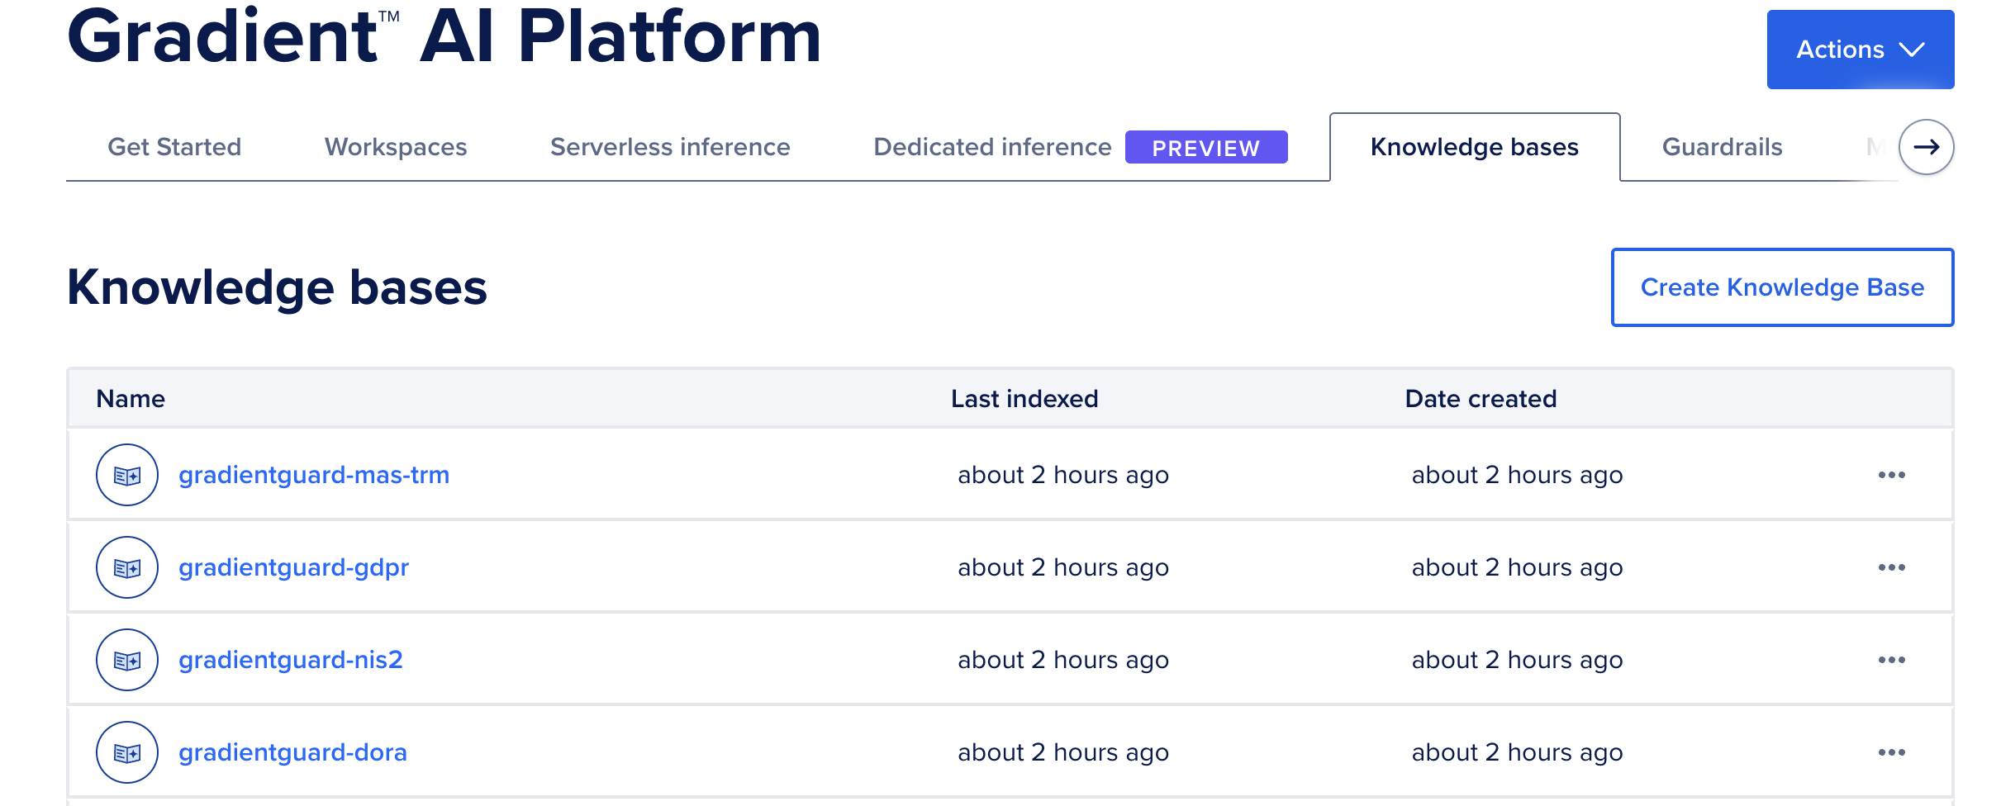The image size is (2001, 806).
Task: Click the Last indexed value for gradientguard-mas-trm
Action: click(x=1063, y=475)
